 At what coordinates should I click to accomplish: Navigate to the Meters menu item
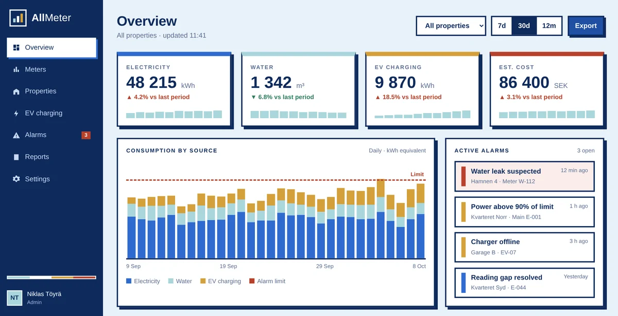click(x=51, y=69)
